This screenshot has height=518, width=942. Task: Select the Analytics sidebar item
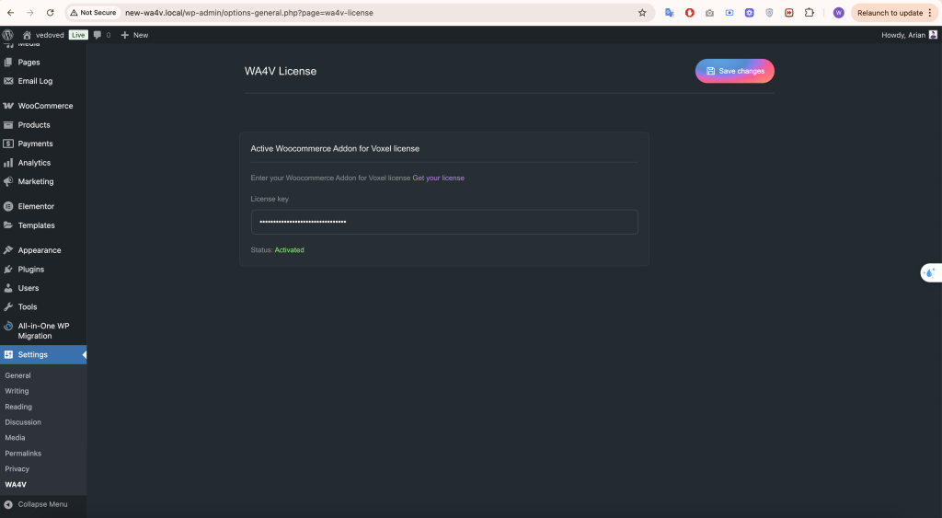(34, 163)
